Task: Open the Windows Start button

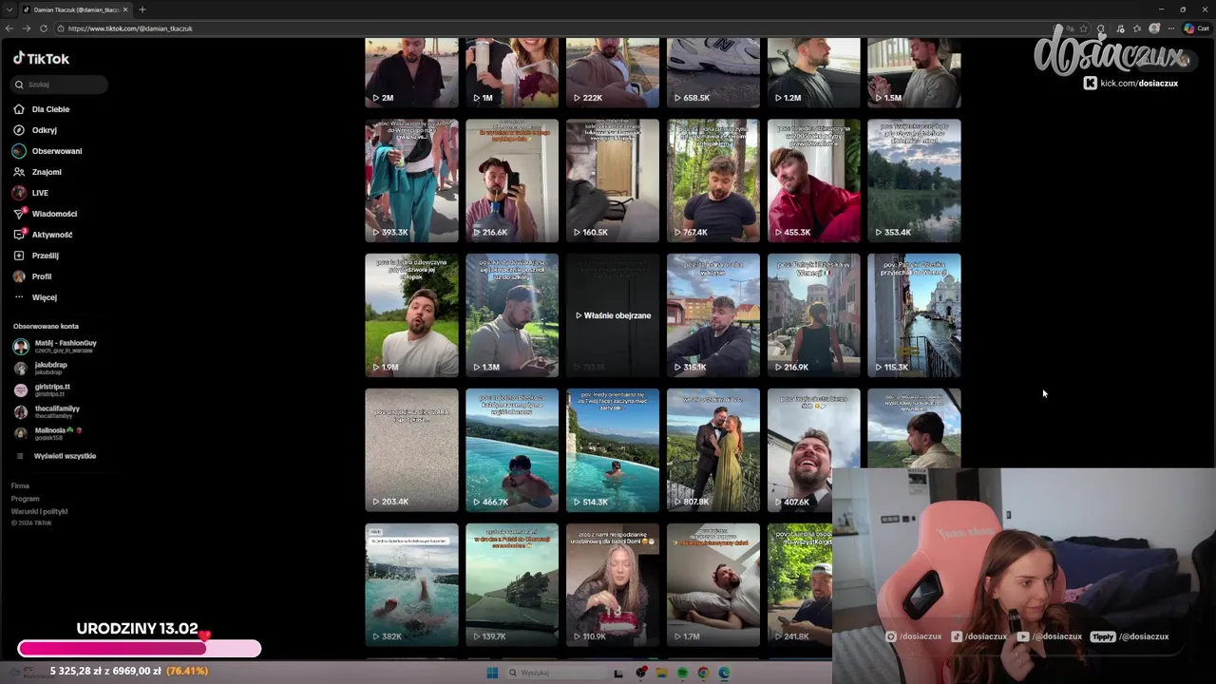Action: pyautogui.click(x=492, y=673)
